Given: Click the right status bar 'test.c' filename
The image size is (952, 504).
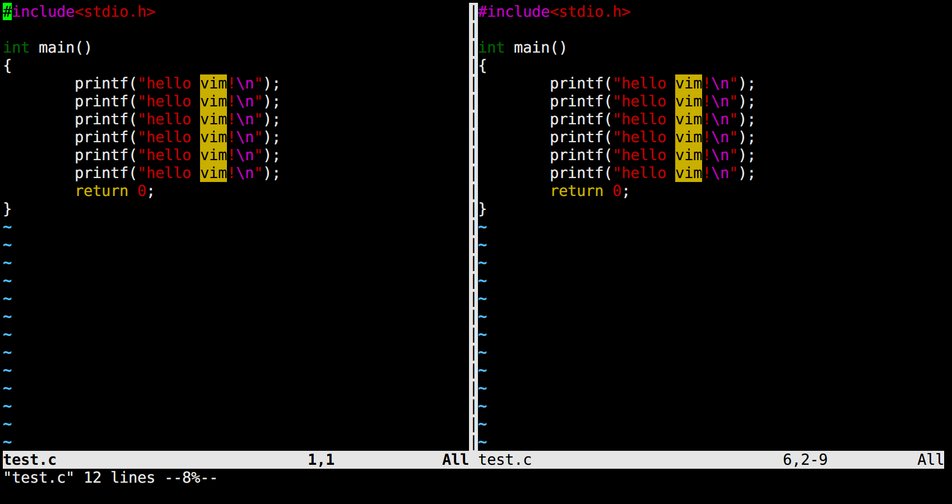Looking at the screenshot, I should click(x=505, y=460).
